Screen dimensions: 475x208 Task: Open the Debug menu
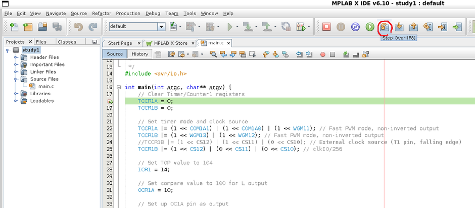pyautogui.click(x=153, y=13)
